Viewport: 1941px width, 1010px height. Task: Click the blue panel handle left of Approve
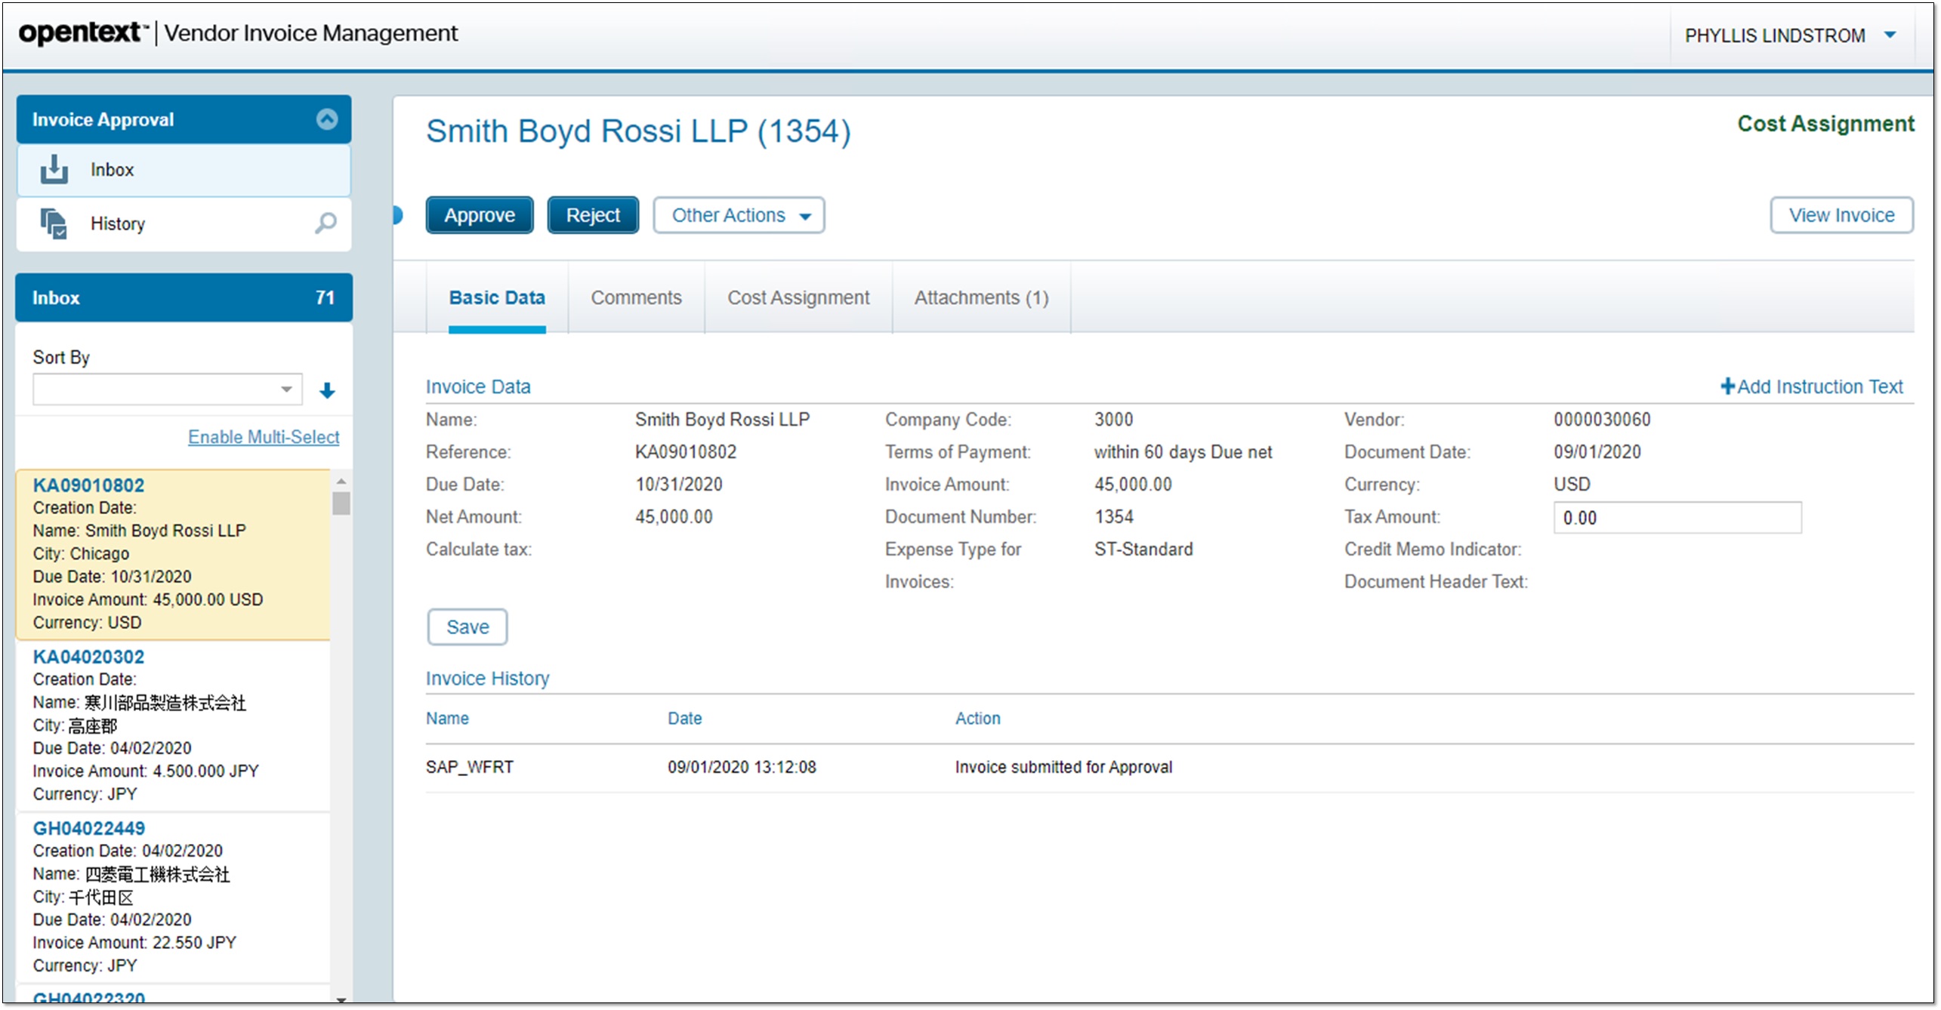(x=397, y=216)
